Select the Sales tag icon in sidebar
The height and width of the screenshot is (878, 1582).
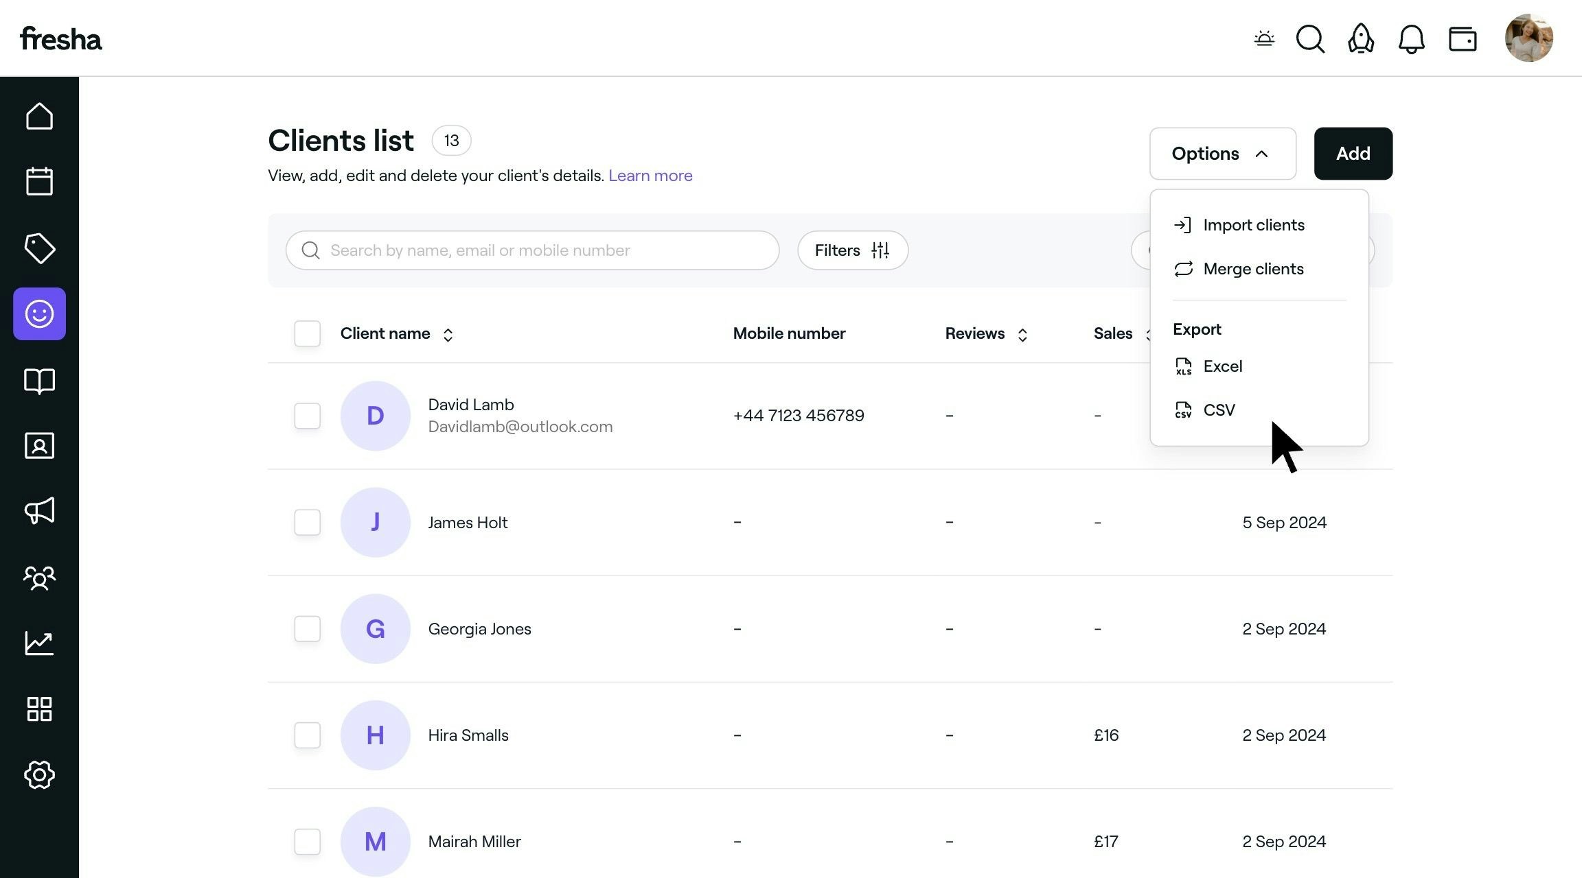click(39, 248)
